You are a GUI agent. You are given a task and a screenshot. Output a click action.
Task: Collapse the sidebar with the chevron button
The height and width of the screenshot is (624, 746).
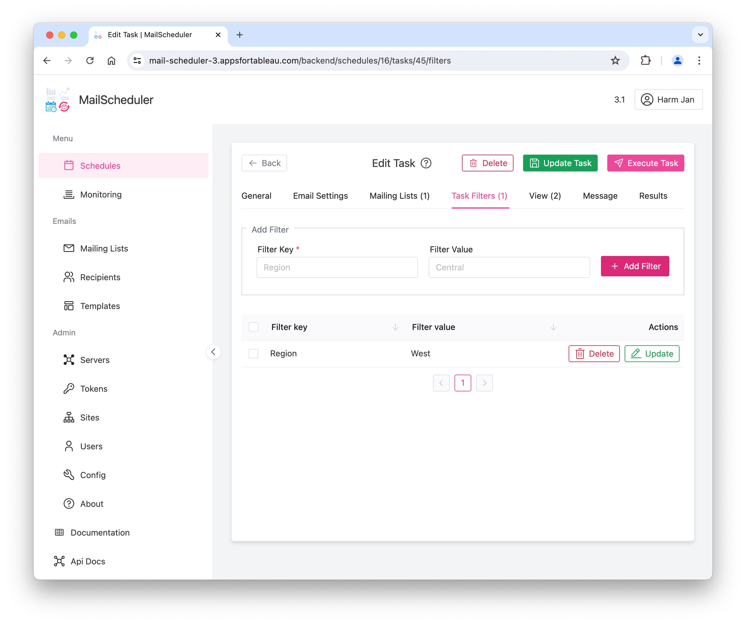pyautogui.click(x=213, y=352)
